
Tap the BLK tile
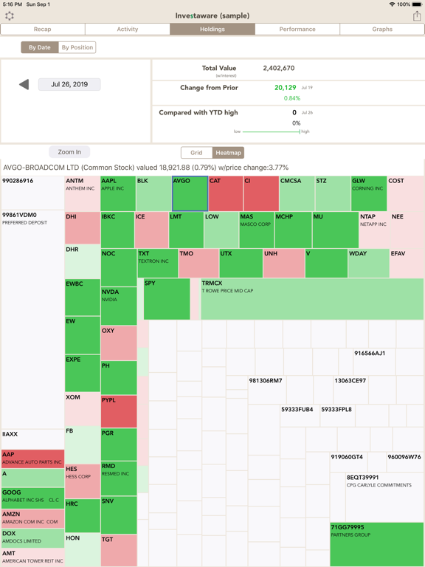tap(154, 193)
